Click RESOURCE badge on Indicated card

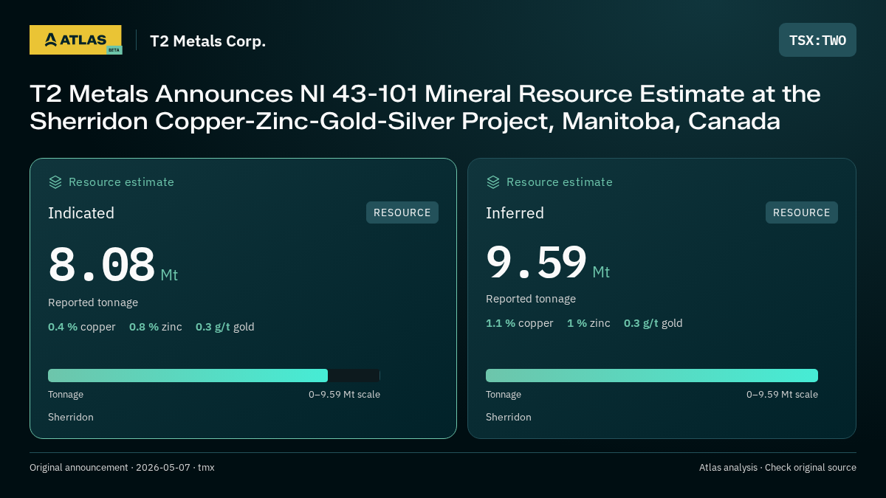point(402,212)
